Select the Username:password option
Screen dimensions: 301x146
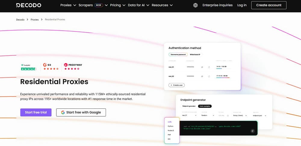pyautogui.click(x=178, y=55)
